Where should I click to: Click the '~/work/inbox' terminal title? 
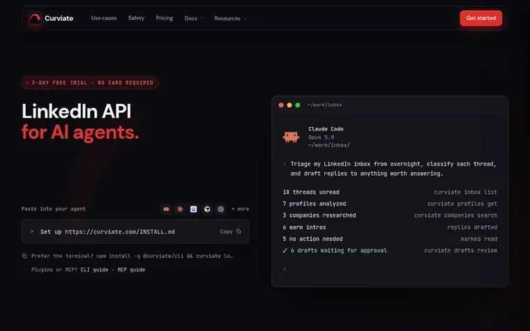click(x=324, y=105)
